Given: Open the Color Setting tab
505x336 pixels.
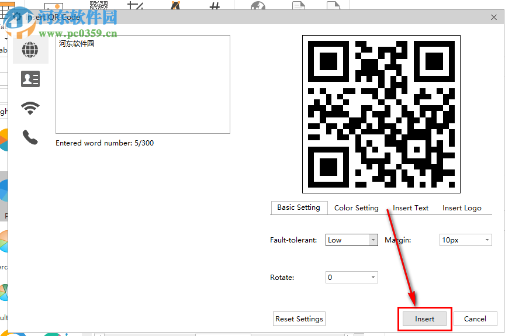Looking at the screenshot, I should coord(356,208).
